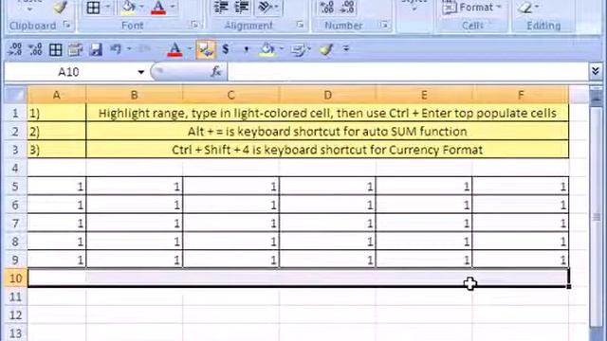Select column C header
607x341 pixels.
(230, 95)
